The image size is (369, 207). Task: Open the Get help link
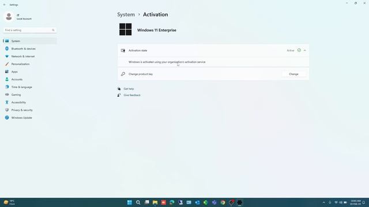coord(129,89)
